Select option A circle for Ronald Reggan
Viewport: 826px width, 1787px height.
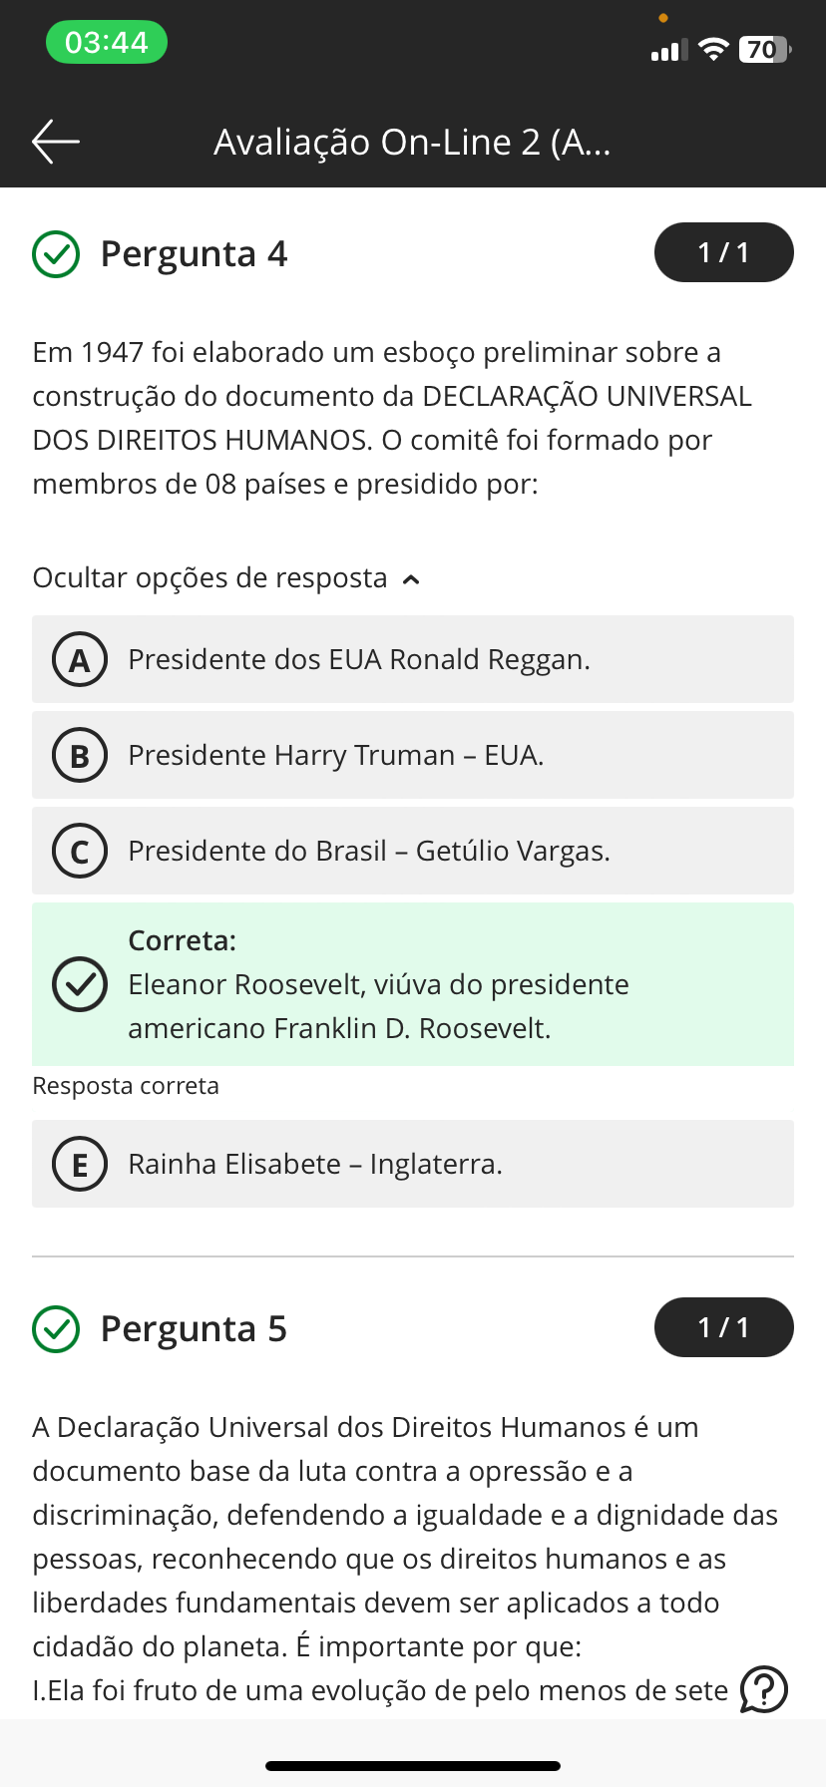pos(80,660)
